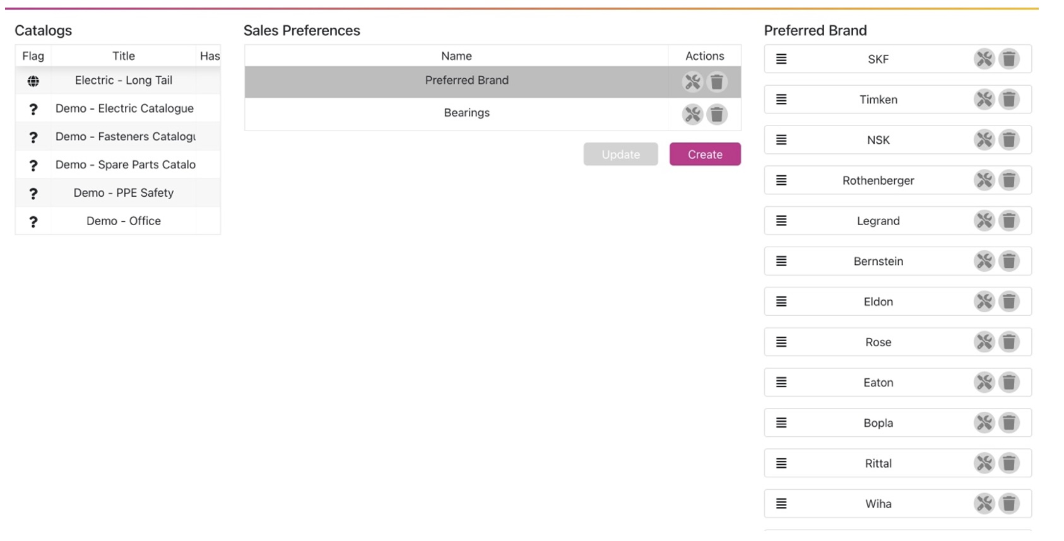
Task: Delete the Rose brand
Action: (x=1009, y=342)
